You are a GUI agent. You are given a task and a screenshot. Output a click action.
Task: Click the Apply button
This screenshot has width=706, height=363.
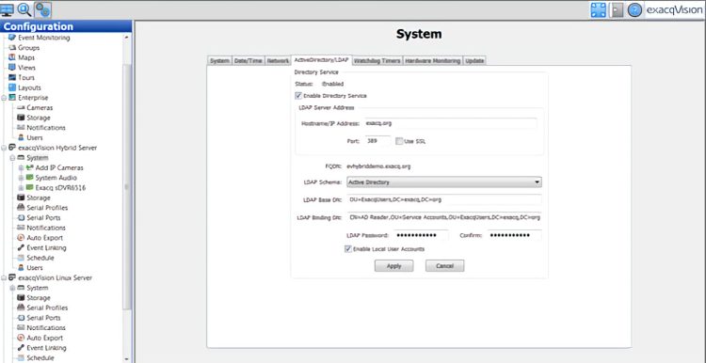coord(394,266)
